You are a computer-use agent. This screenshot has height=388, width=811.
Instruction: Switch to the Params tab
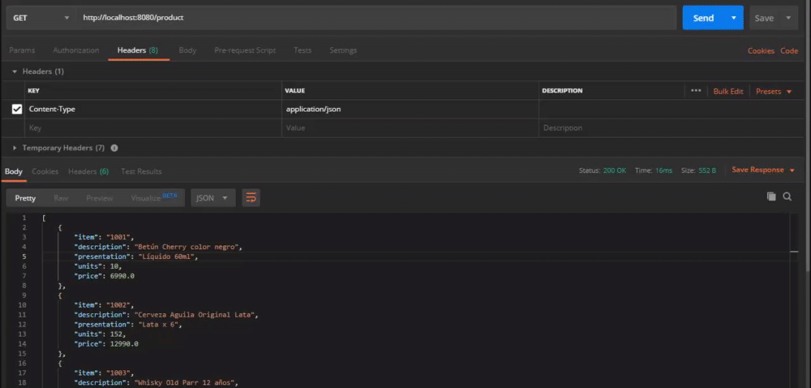click(22, 50)
